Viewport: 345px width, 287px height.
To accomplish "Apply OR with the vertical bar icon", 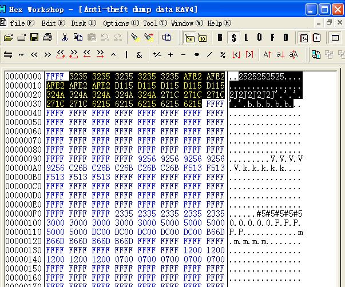I will (x=126, y=54).
